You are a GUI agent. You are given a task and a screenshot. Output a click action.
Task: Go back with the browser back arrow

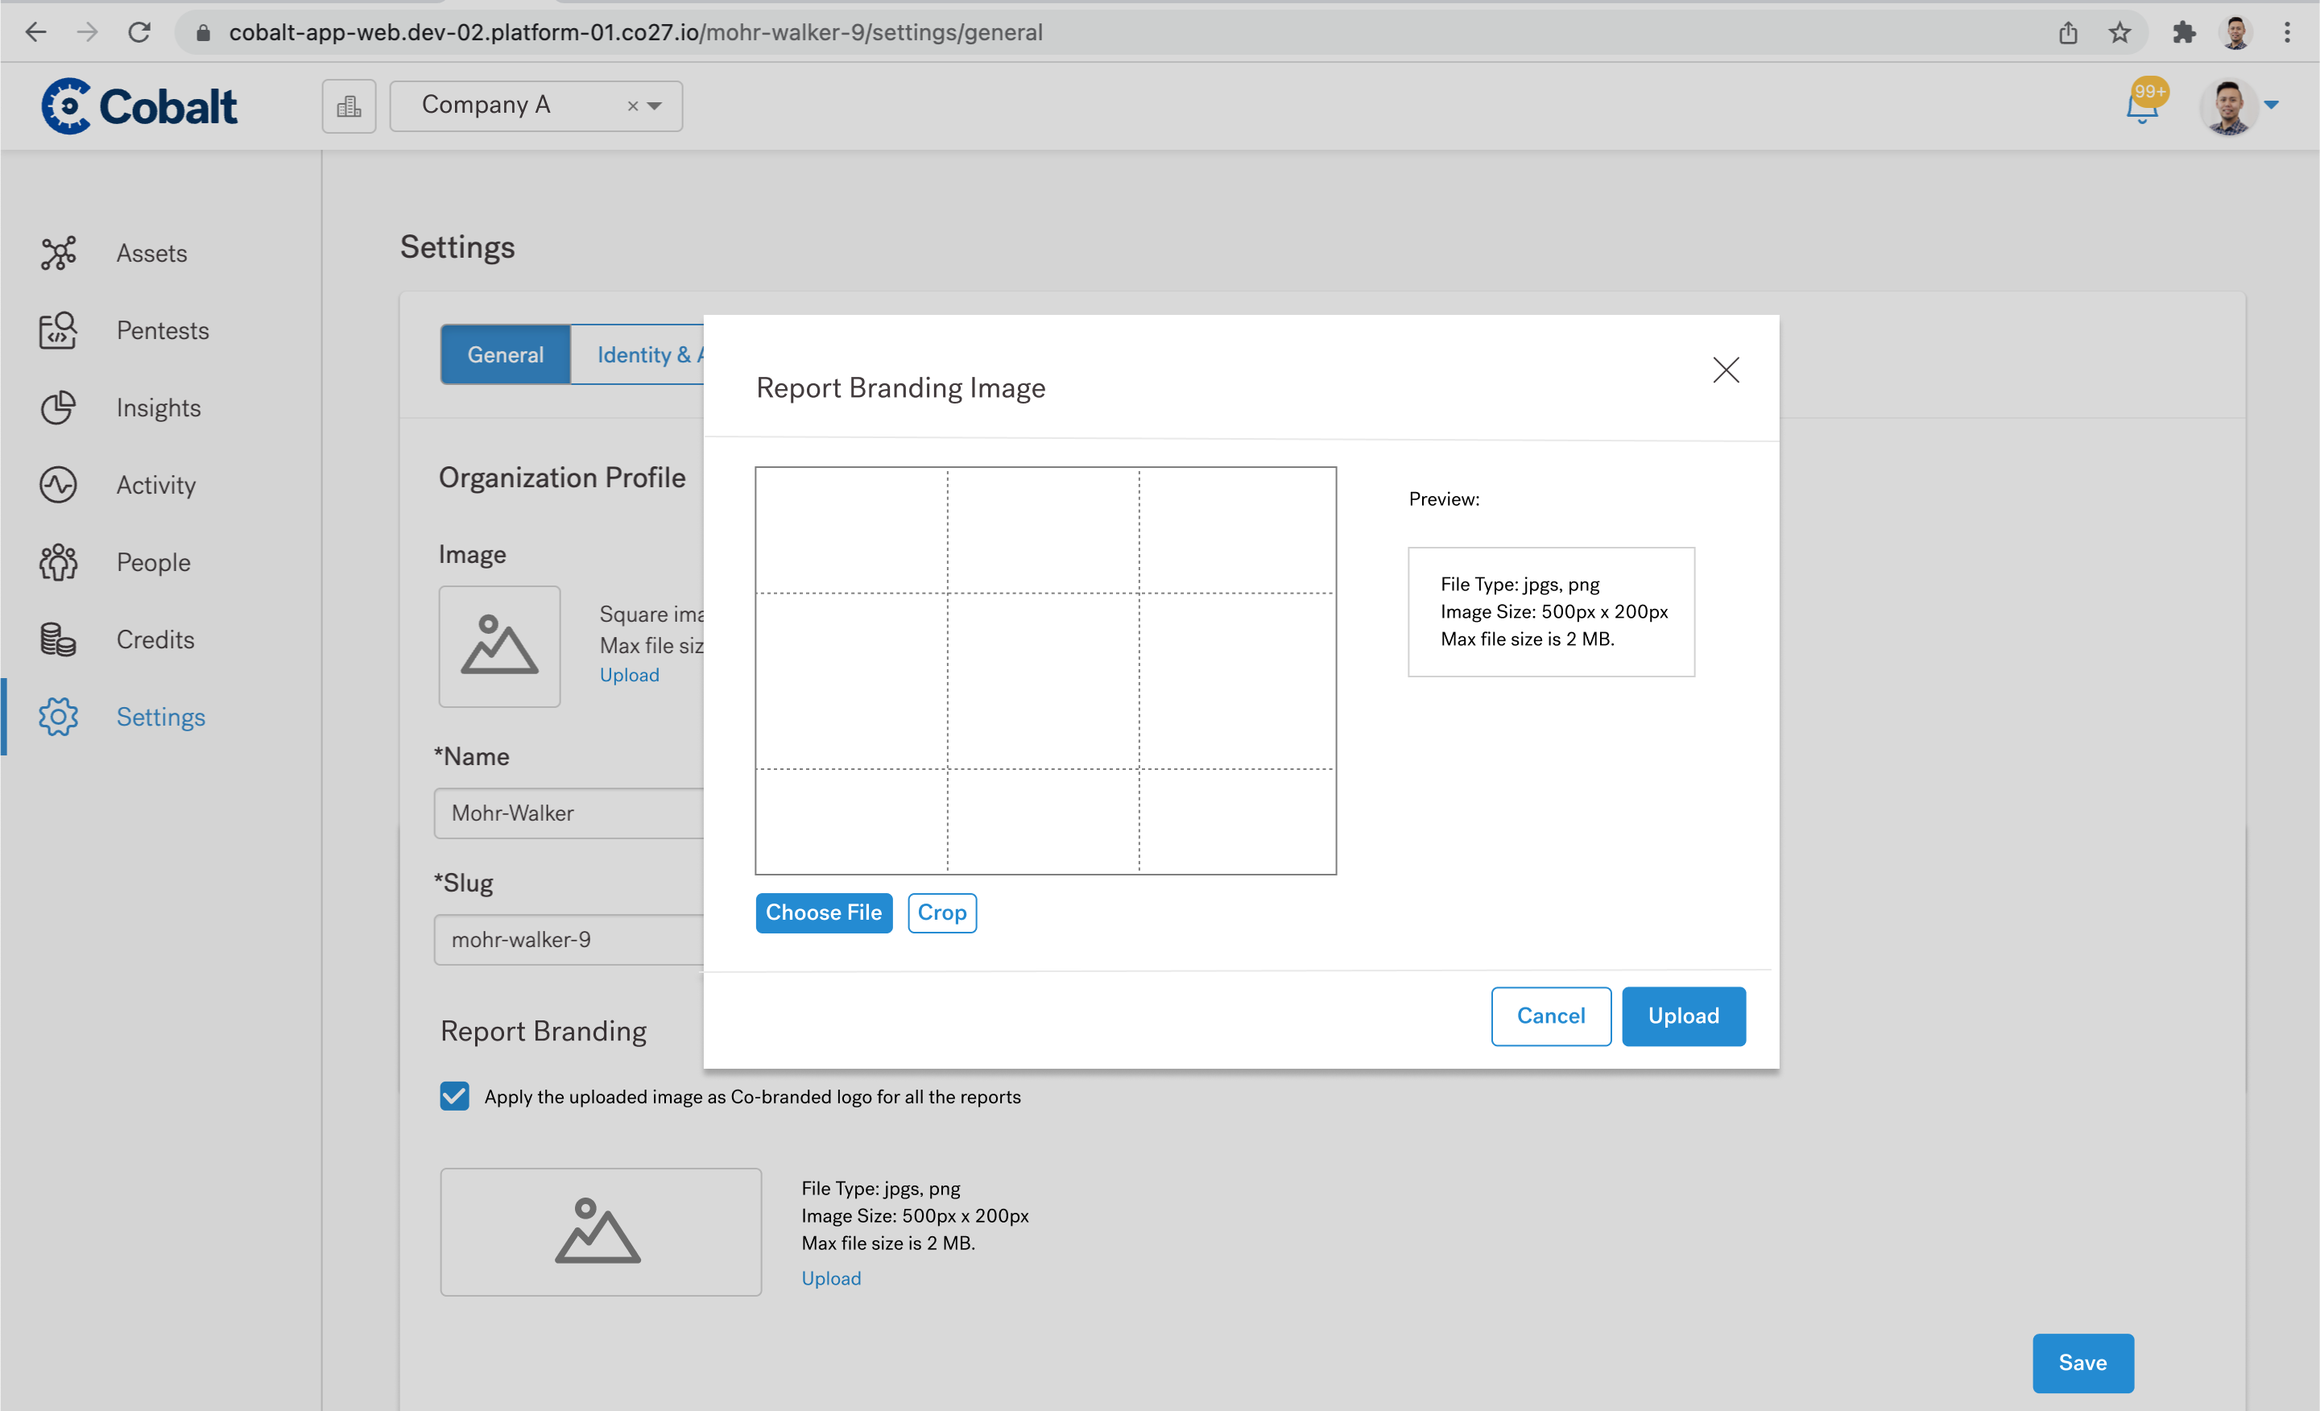point(35,32)
